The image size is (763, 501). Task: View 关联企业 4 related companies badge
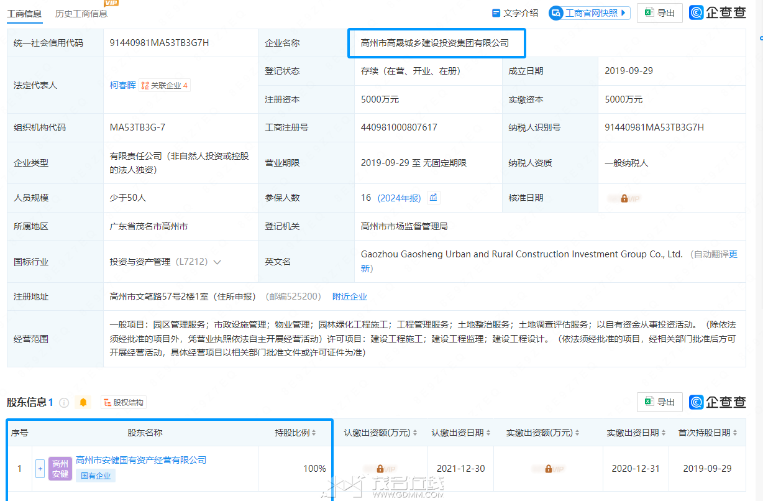[164, 86]
